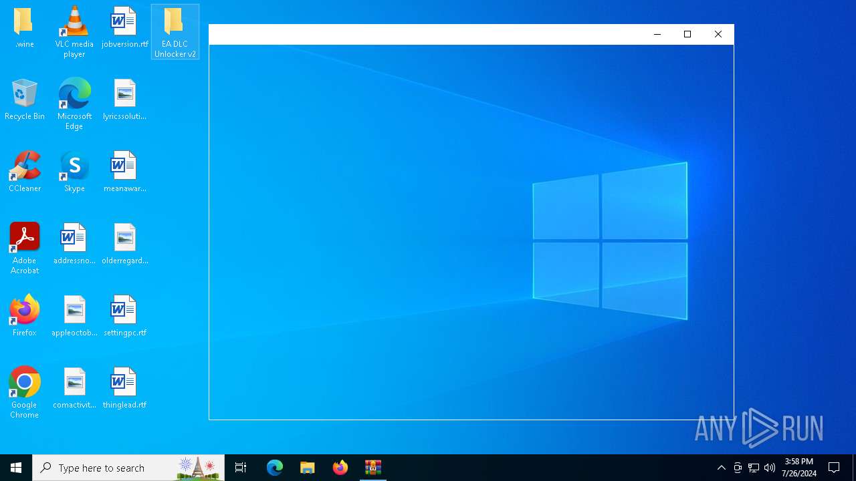Open the Recycle Bin icon
The image size is (856, 481).
tap(24, 100)
